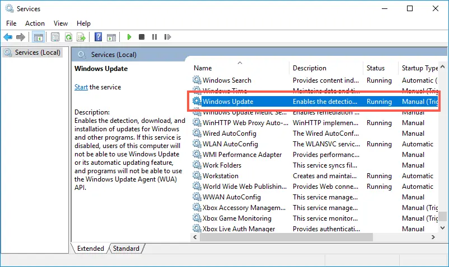449x267 pixels.
Task: Click the WinHTTP Web Proxy gear icon
Action: click(x=197, y=122)
